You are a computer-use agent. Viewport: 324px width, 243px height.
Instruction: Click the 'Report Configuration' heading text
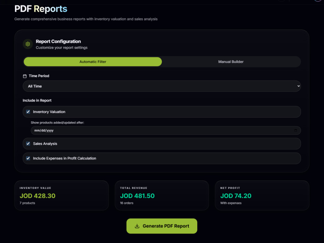point(58,41)
